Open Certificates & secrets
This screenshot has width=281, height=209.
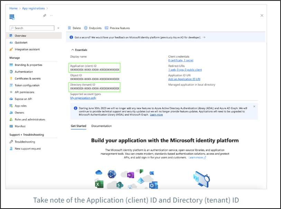point(28,78)
